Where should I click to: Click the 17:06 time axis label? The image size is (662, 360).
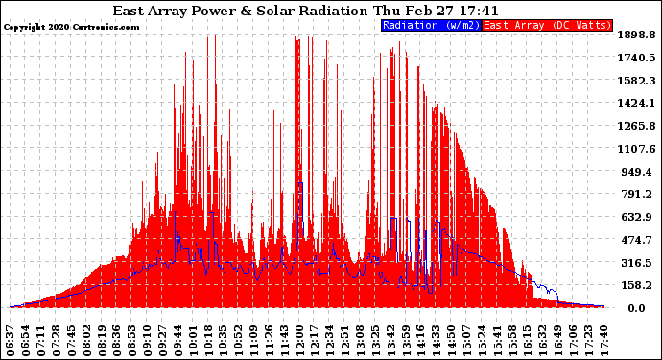[573, 341]
